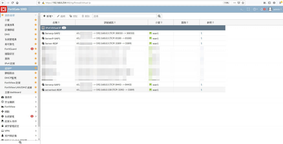Focus the 搜尋 search input field
Image resolution: width=283 pixels, height=144 pixels.
pos(124,16)
